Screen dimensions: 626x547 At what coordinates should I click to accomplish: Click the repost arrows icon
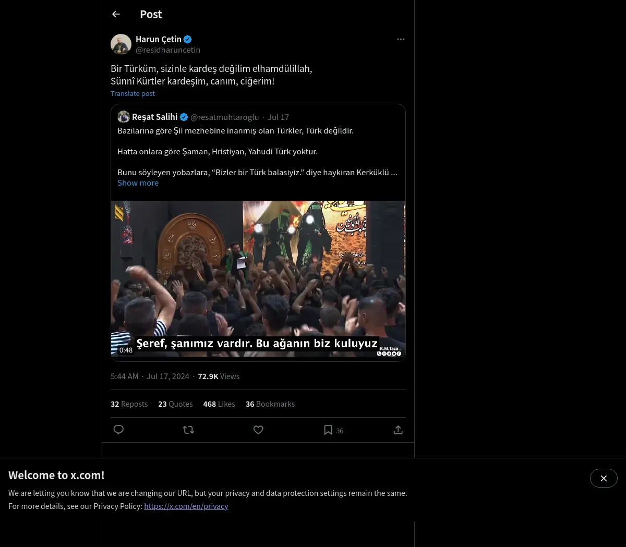pos(188,430)
